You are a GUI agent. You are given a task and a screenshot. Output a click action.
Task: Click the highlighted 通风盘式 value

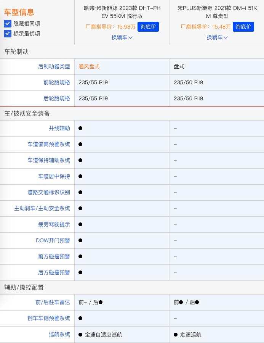click(89, 66)
